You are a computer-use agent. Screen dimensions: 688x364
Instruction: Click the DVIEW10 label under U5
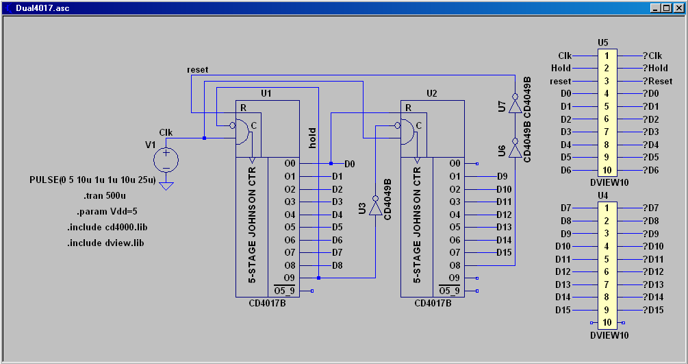point(609,182)
